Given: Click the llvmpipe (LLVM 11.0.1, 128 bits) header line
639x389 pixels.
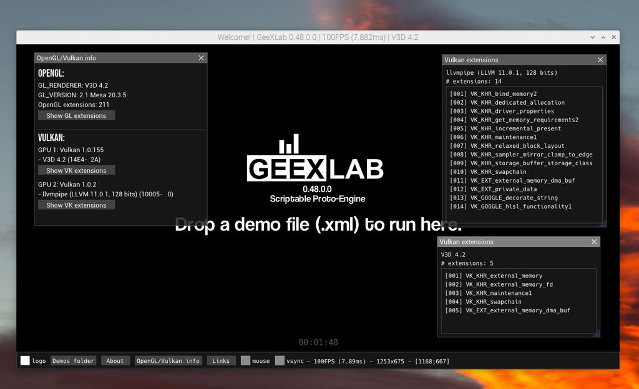Looking at the screenshot, I should click(501, 73).
